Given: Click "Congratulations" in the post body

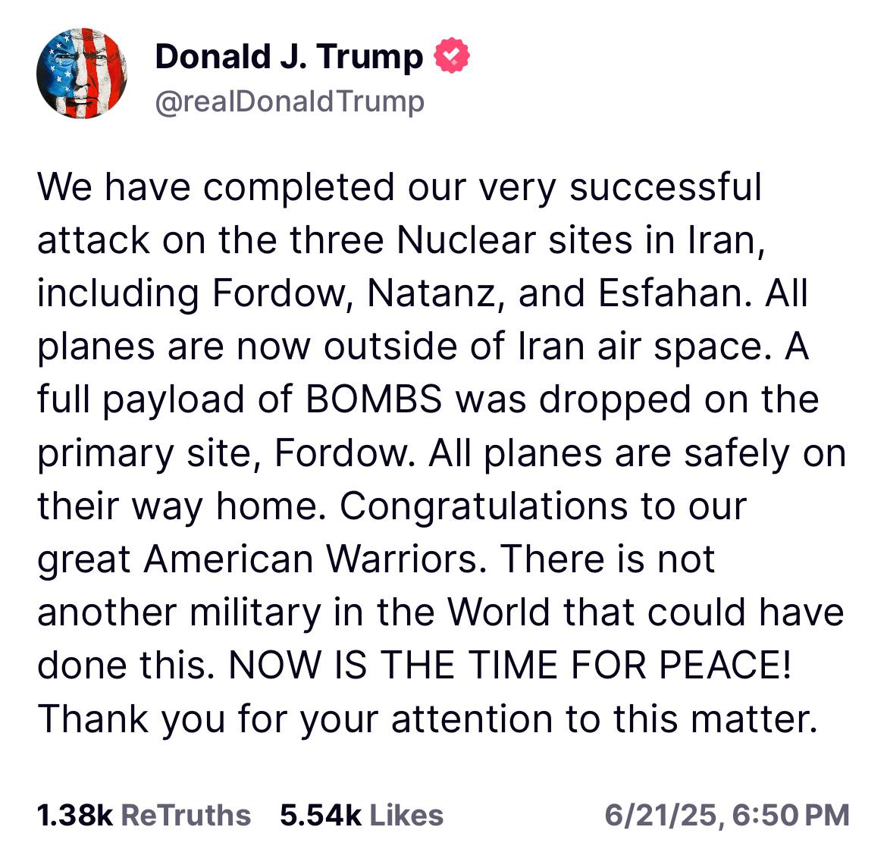Looking at the screenshot, I should coord(484,507).
